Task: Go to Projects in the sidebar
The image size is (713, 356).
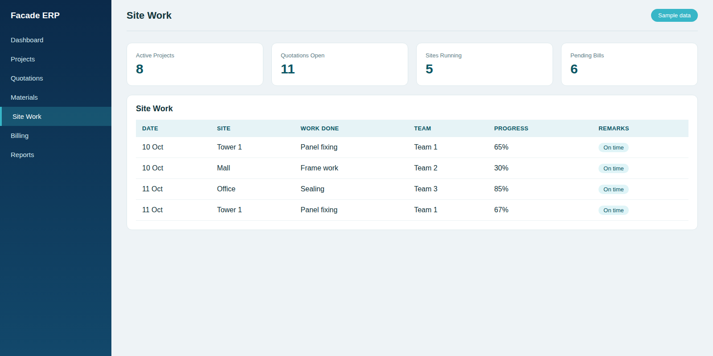Action: (x=56, y=59)
